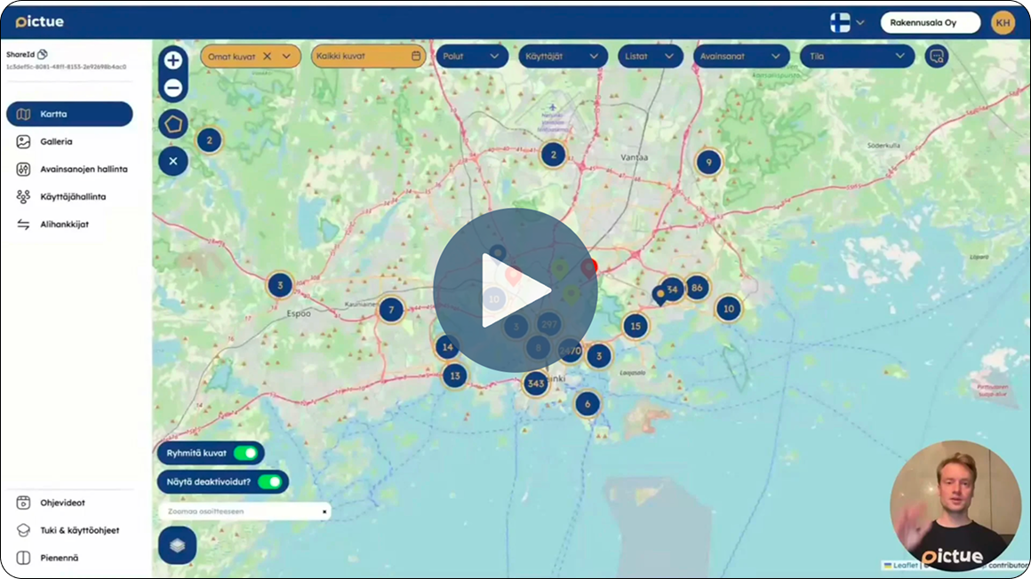Toggle the Näytä deaktivoidut switch
The image size is (1031, 579).
(x=270, y=481)
